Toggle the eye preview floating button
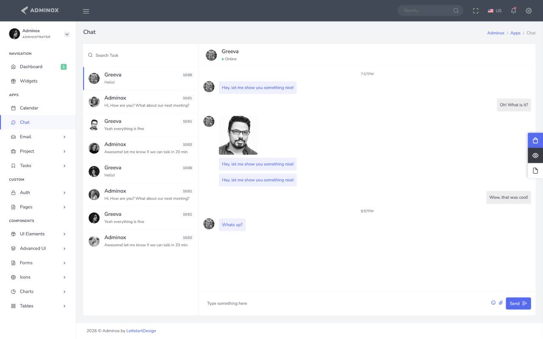Screen dimensions: 543x339 (x=535, y=156)
